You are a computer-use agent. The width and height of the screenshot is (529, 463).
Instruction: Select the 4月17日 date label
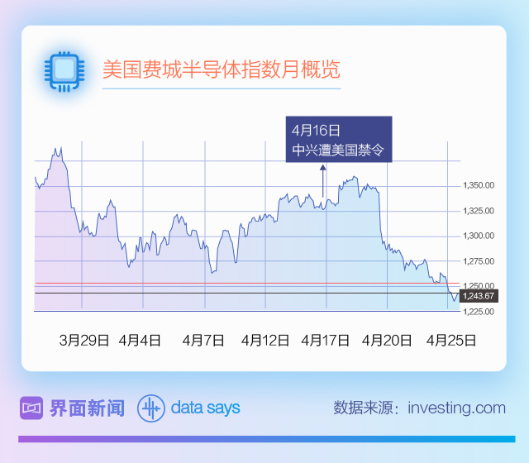coord(326,340)
